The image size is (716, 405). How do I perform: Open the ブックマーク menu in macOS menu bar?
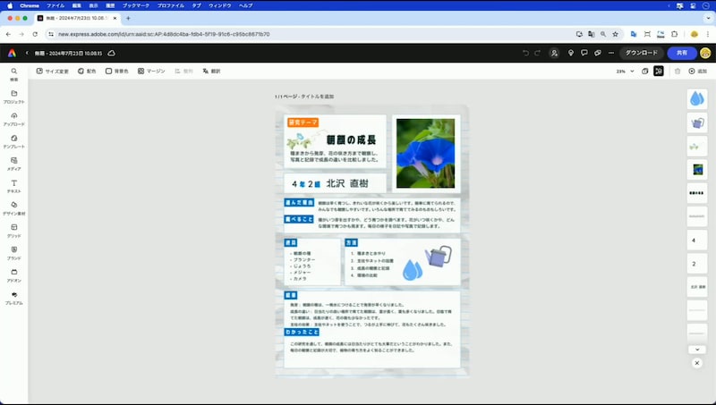pyautogui.click(x=136, y=5)
